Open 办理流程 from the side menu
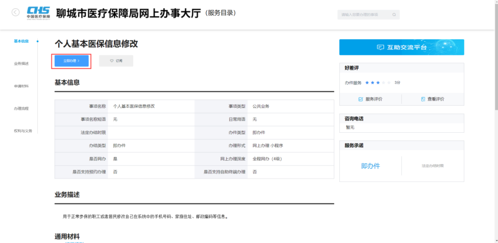Screen dimensions: 498x243 (21, 109)
